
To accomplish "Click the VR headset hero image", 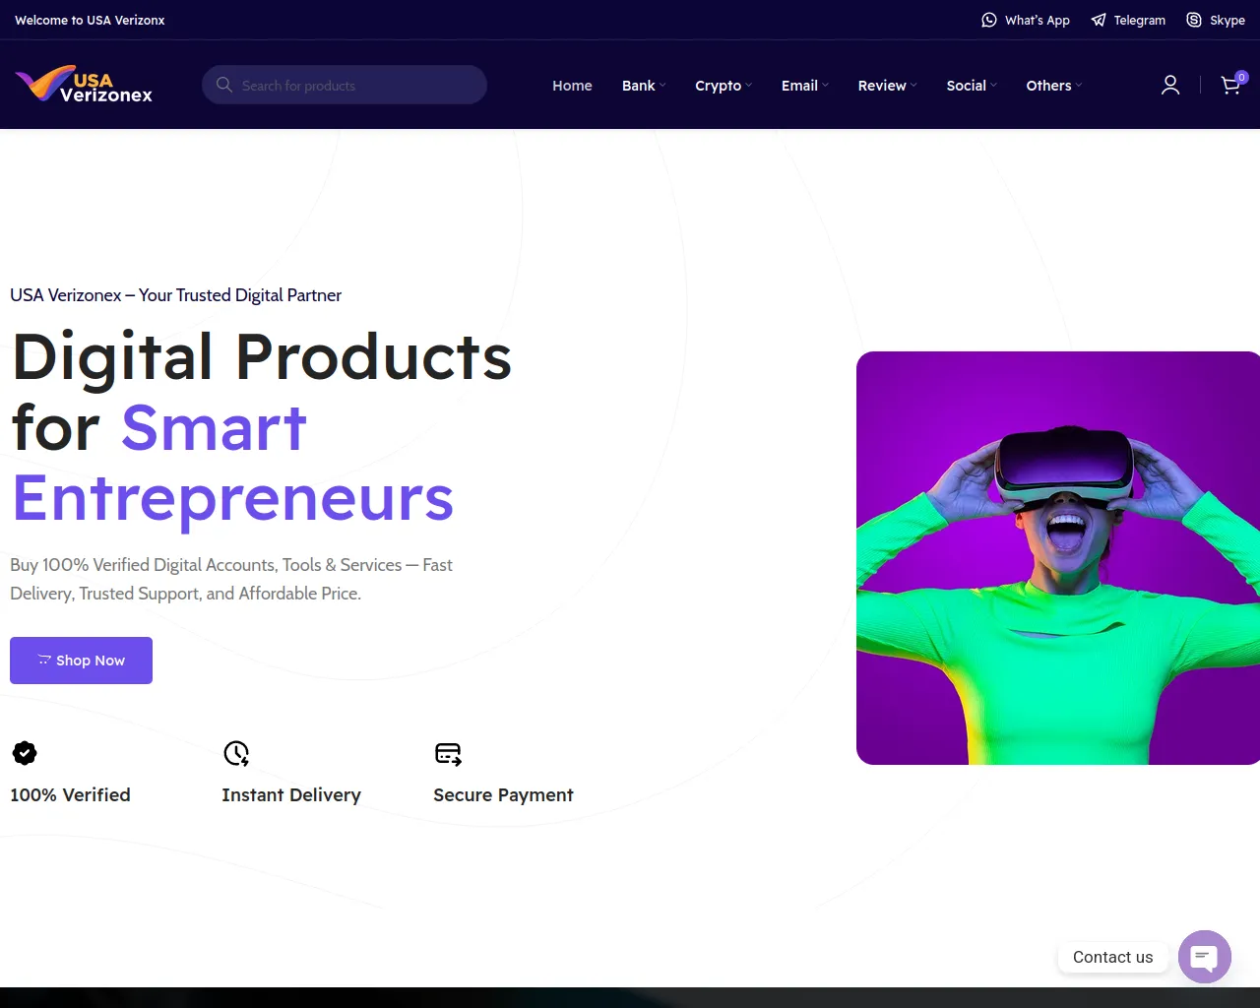I will 1058,558.
